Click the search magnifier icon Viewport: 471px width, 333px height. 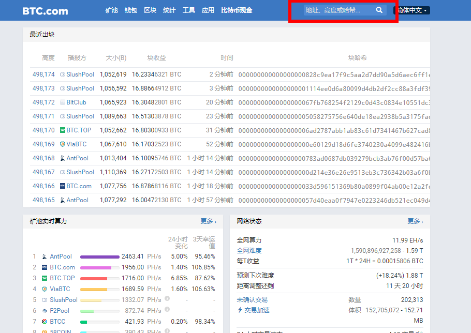pyautogui.click(x=379, y=10)
